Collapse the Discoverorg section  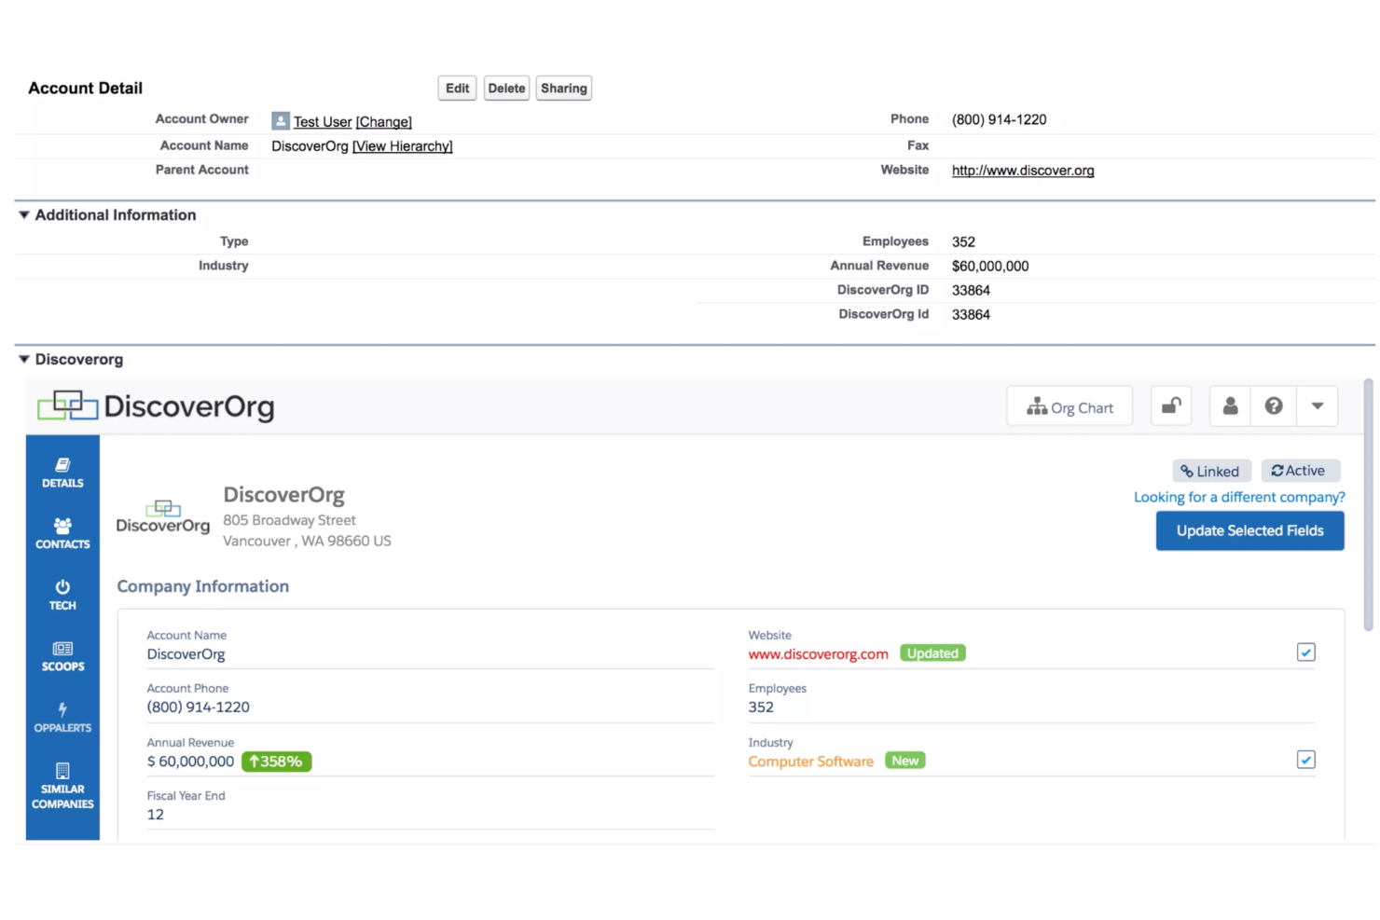click(x=22, y=359)
